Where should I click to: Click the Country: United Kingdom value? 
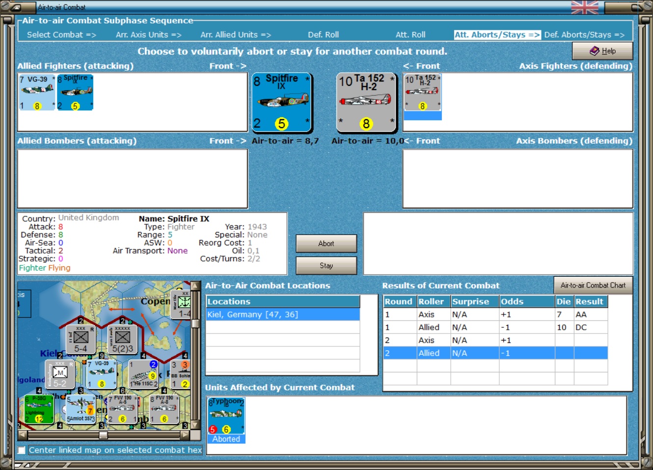[88, 218]
